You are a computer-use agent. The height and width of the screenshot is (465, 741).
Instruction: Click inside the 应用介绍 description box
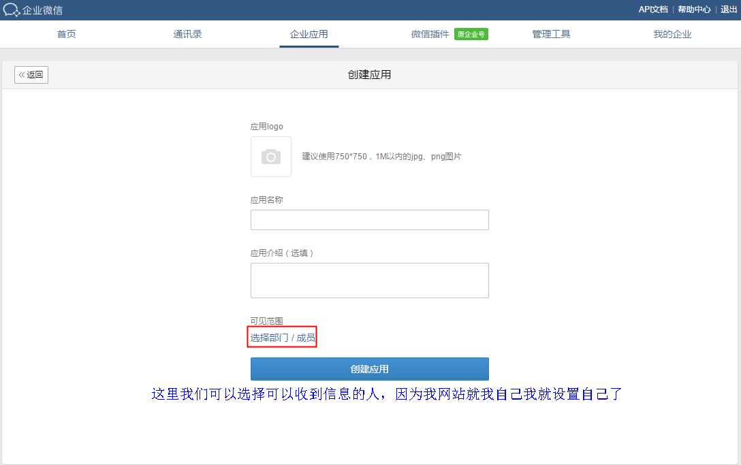coord(369,280)
